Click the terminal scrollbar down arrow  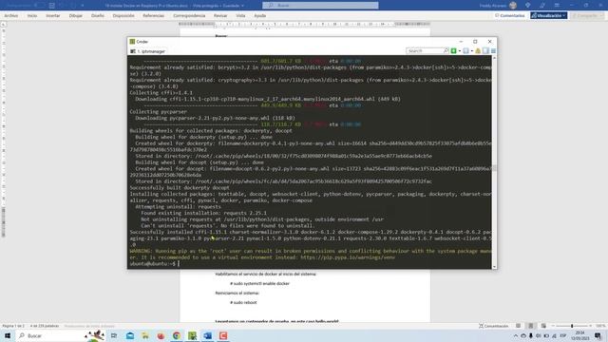(494, 266)
